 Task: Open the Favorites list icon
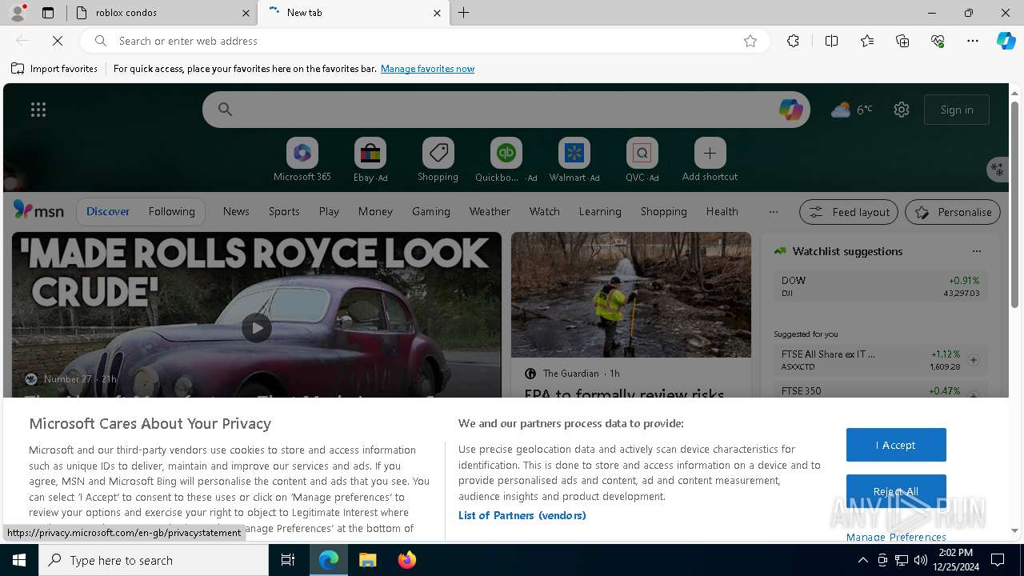867,41
